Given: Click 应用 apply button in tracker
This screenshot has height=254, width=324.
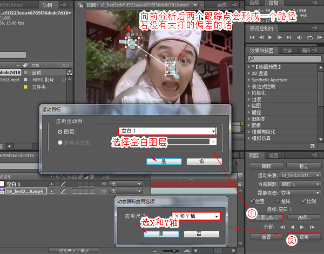Looking at the screenshot, I should [x=304, y=237].
